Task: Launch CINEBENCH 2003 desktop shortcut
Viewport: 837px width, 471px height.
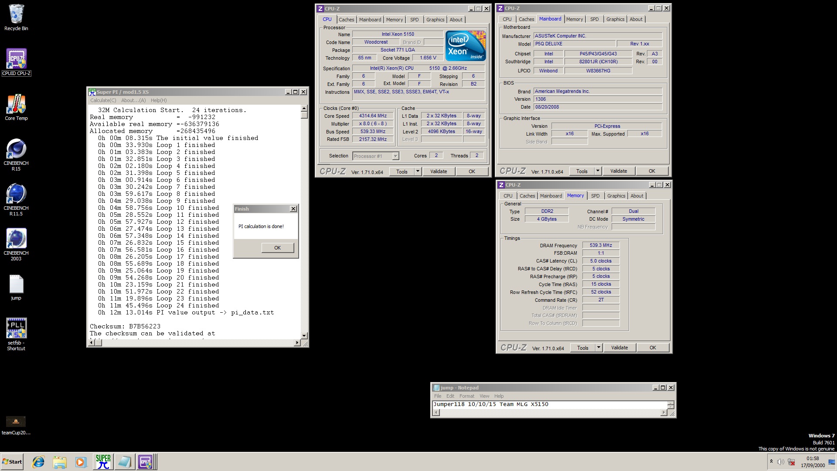Action: tap(16, 245)
